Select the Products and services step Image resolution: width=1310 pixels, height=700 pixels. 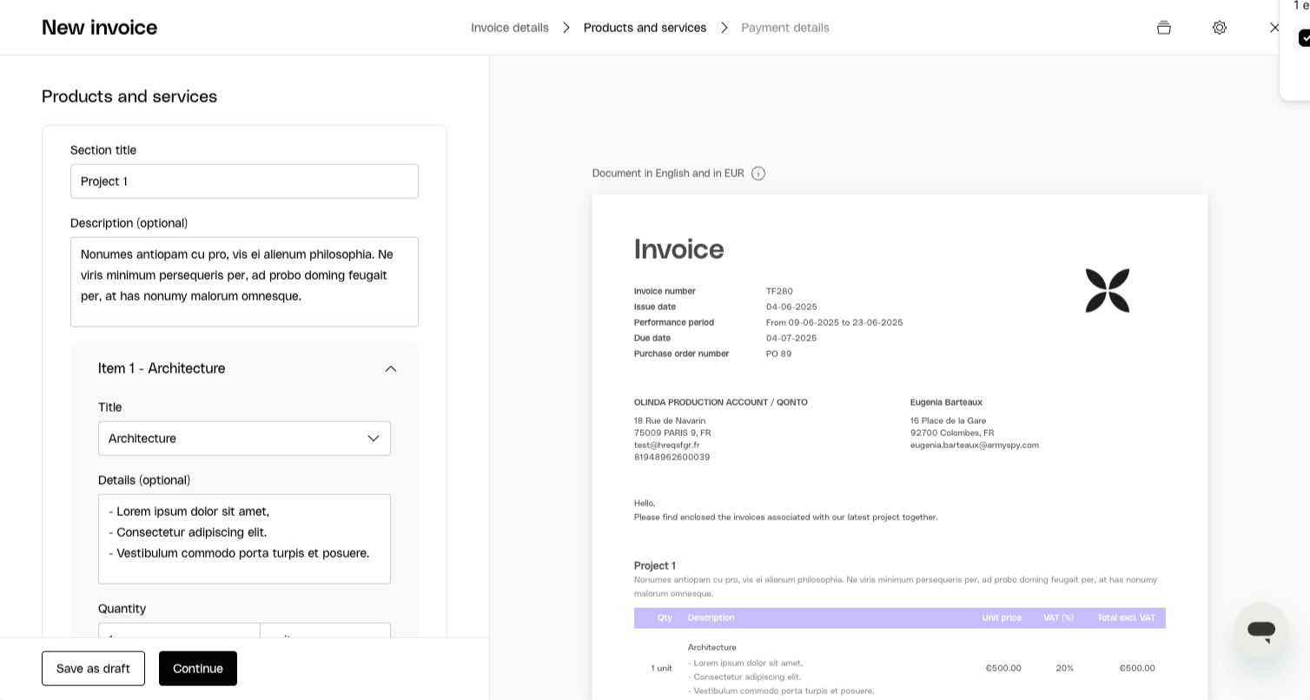645,28
